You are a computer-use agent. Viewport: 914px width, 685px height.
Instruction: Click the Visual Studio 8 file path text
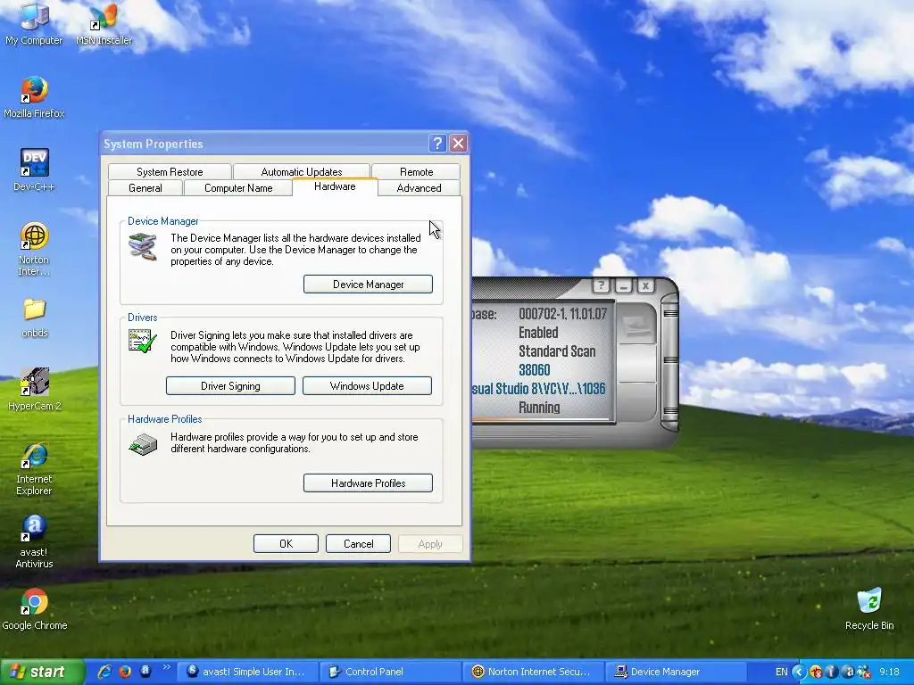(538, 389)
